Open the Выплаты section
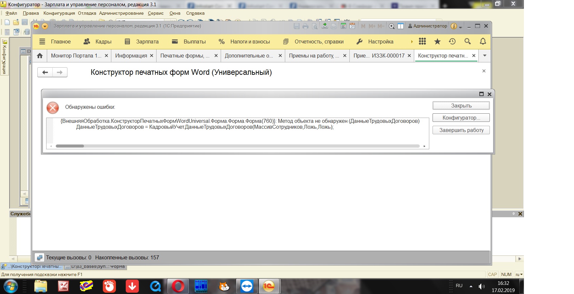574x294 pixels. coord(189,41)
